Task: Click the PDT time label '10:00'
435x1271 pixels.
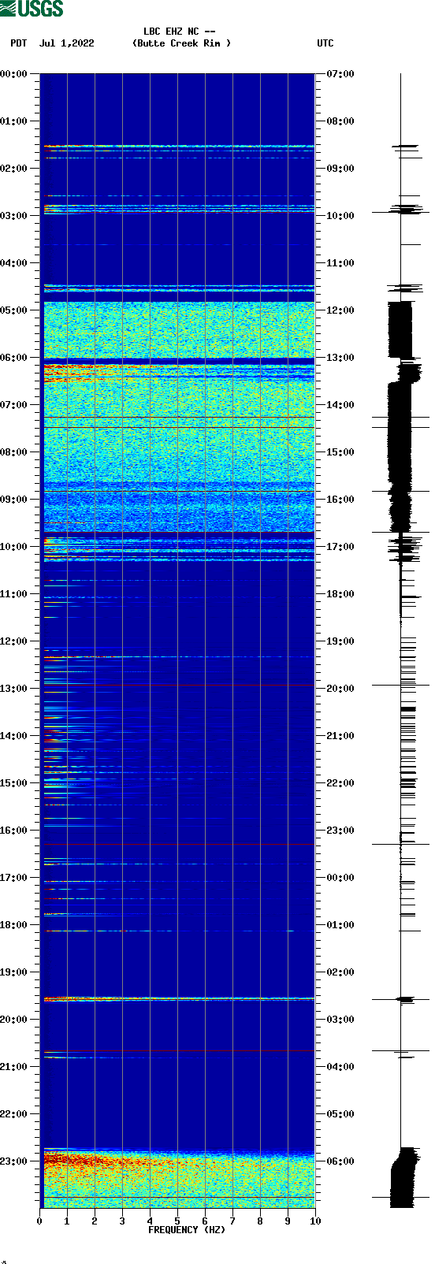Action: [14, 547]
